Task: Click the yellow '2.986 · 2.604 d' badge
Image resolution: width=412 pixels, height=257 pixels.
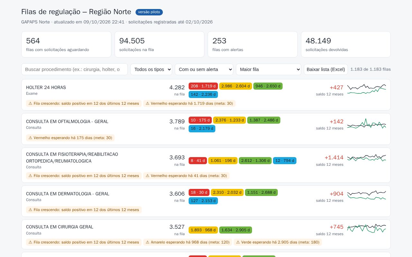Action: pyautogui.click(x=236, y=86)
